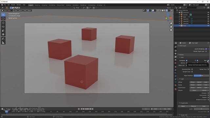The image size is (210, 118).
Task: Open the Mesh Data properties tab icon
Action: point(176,82)
